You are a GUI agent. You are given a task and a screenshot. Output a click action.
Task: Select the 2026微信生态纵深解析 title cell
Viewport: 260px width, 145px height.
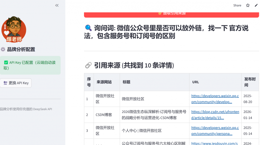pos(154,115)
